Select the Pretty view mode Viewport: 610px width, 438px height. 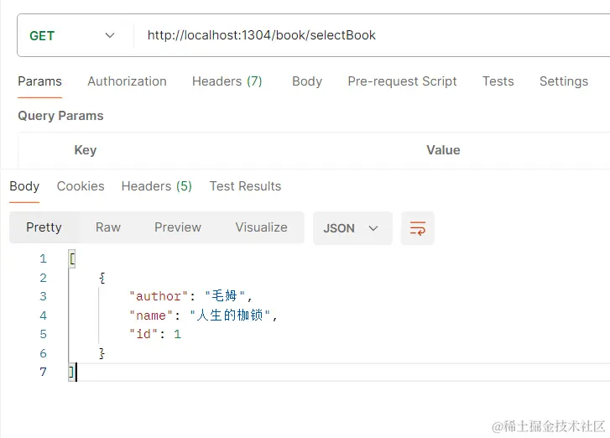[x=44, y=227]
